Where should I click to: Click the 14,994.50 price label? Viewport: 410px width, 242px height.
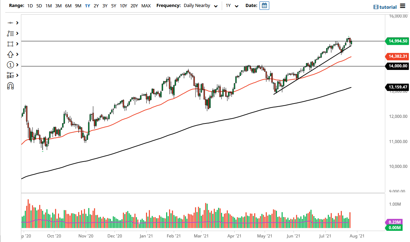[397, 41]
